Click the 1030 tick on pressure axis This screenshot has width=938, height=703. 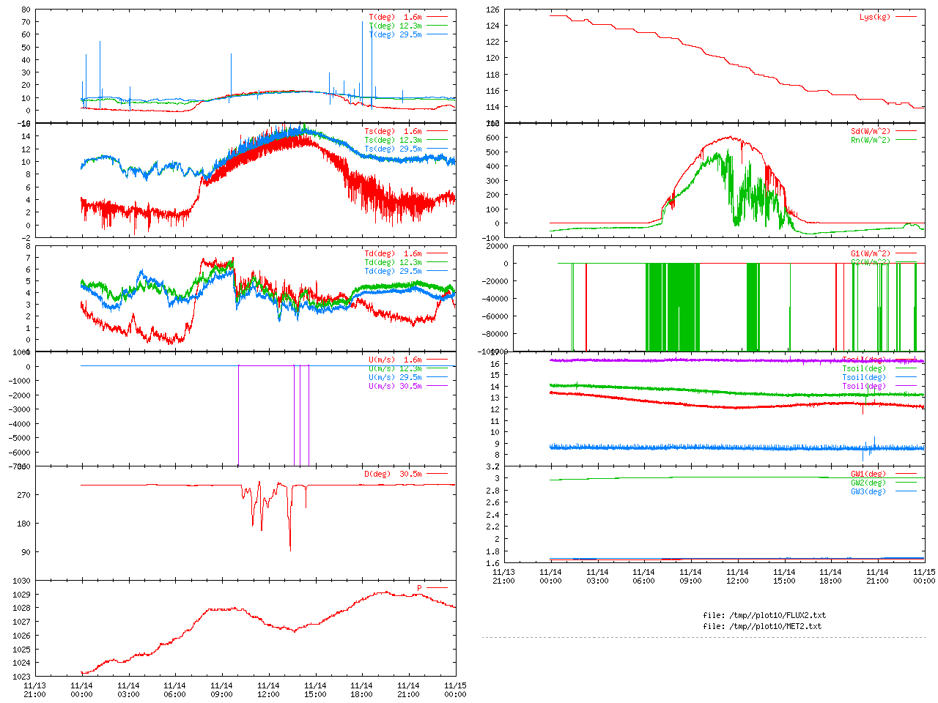(21, 581)
